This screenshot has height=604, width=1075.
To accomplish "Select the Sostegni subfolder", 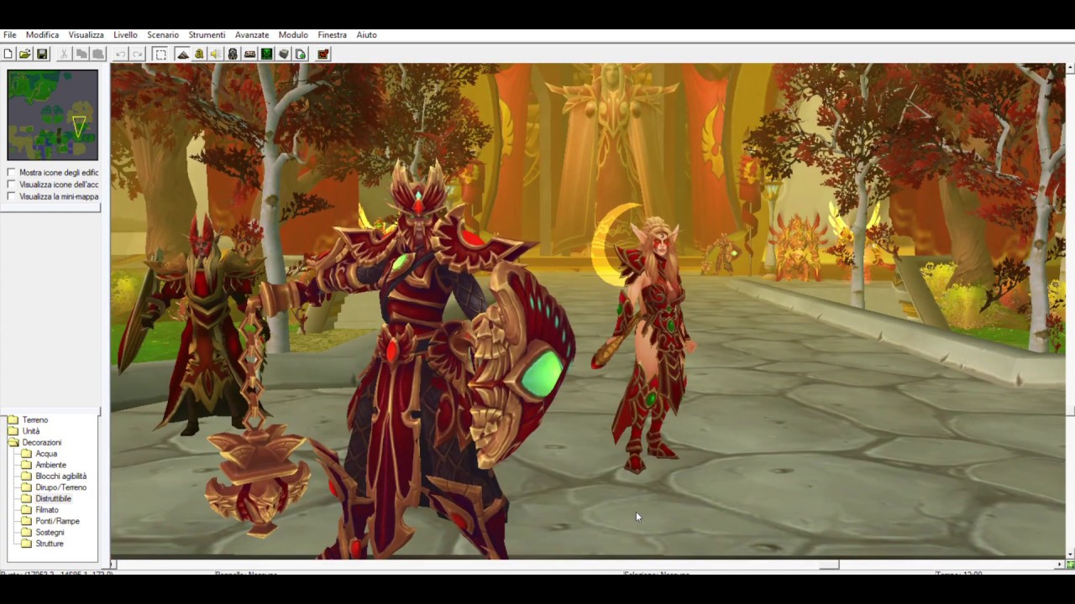I will click(x=50, y=533).
